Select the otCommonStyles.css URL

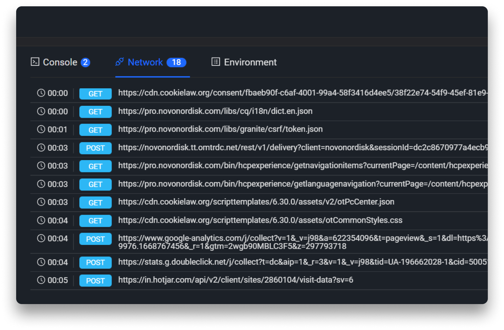[x=260, y=220]
